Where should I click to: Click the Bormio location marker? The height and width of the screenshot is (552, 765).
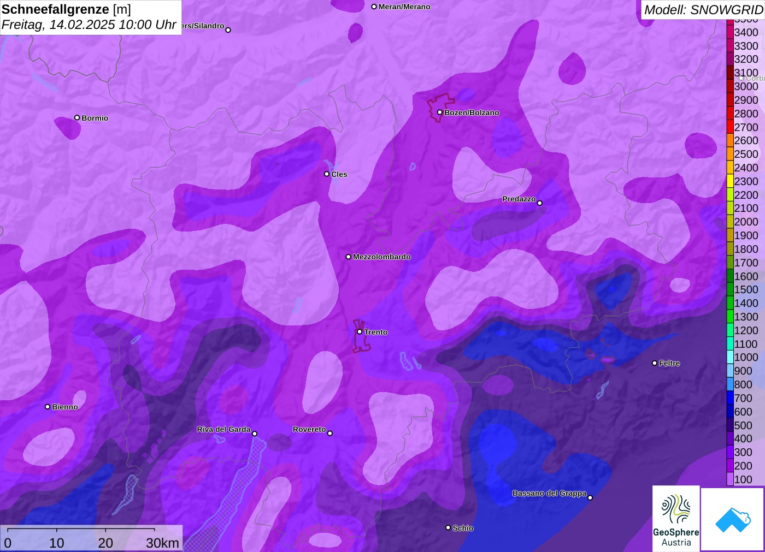[77, 117]
